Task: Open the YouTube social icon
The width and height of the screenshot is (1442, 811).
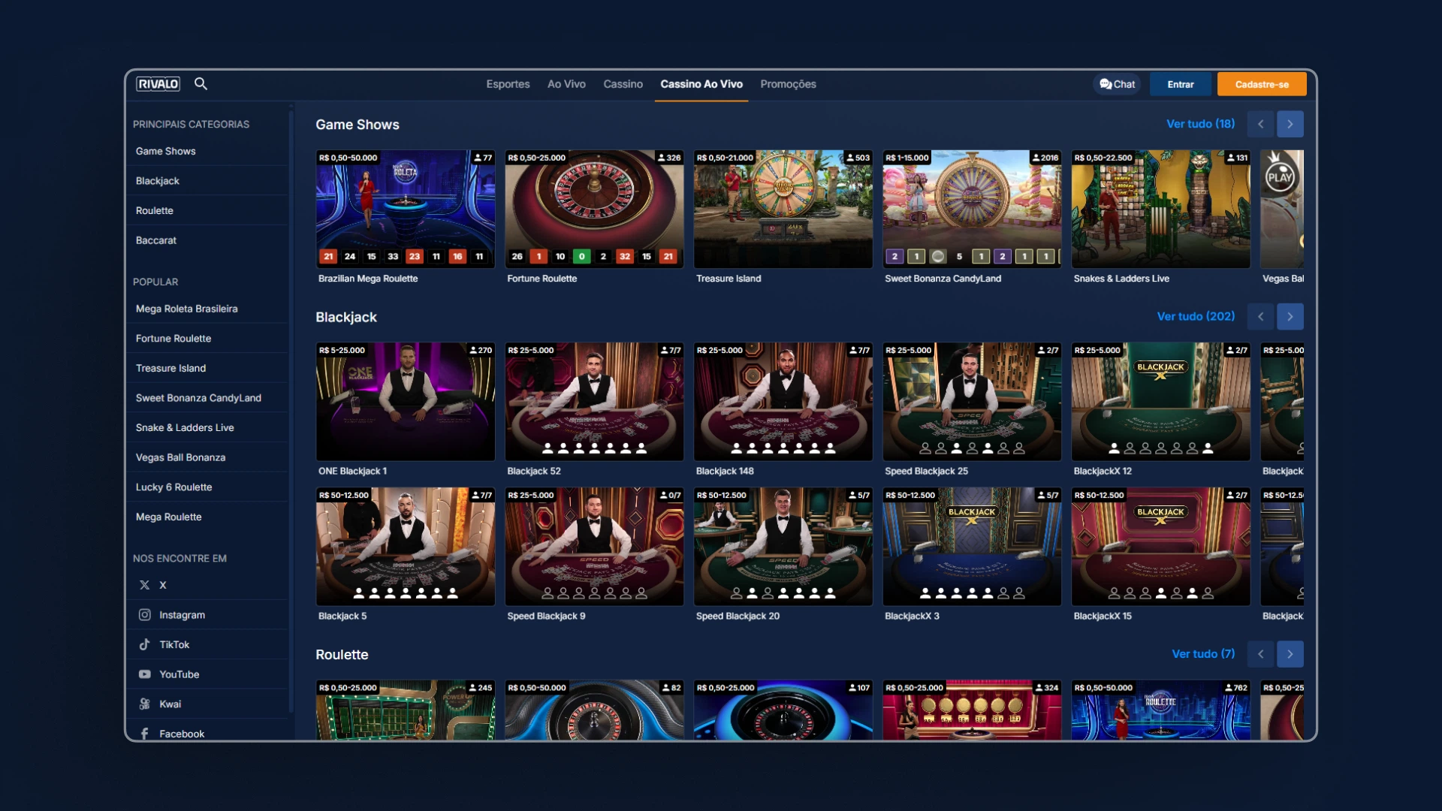Action: pyautogui.click(x=144, y=674)
